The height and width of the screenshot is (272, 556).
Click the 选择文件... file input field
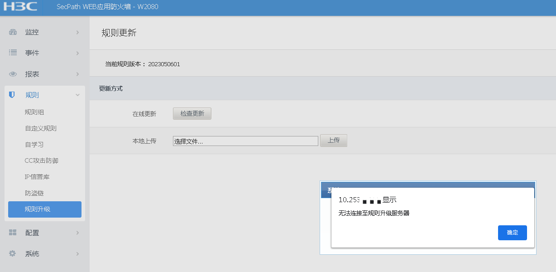click(245, 141)
